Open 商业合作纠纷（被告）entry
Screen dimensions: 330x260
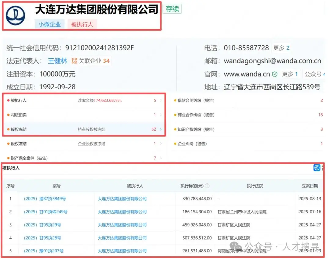click(196, 115)
